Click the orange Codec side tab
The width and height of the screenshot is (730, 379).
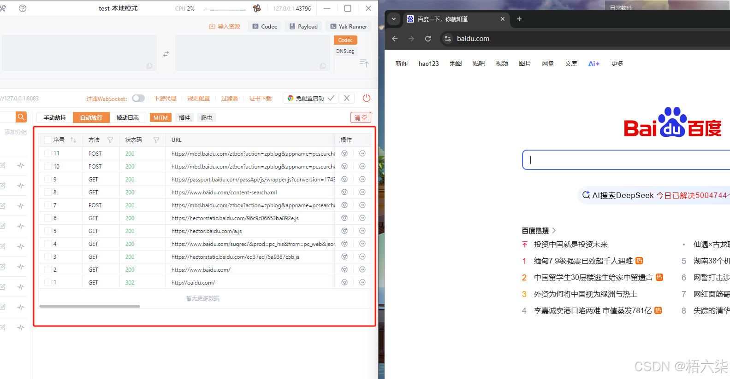point(345,40)
